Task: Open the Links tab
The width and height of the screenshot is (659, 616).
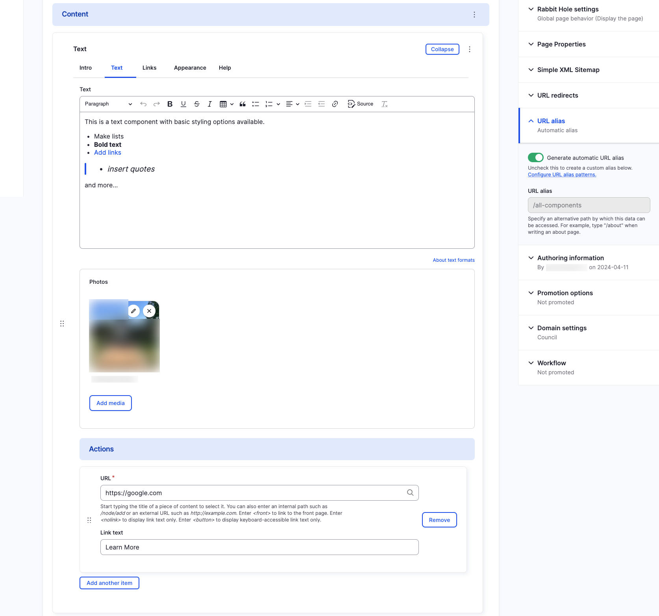Action: (149, 68)
